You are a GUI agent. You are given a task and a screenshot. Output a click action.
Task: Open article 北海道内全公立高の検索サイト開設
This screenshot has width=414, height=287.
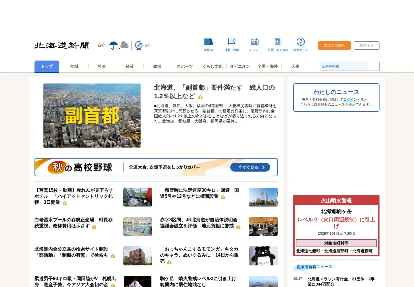pyautogui.click(x=71, y=252)
